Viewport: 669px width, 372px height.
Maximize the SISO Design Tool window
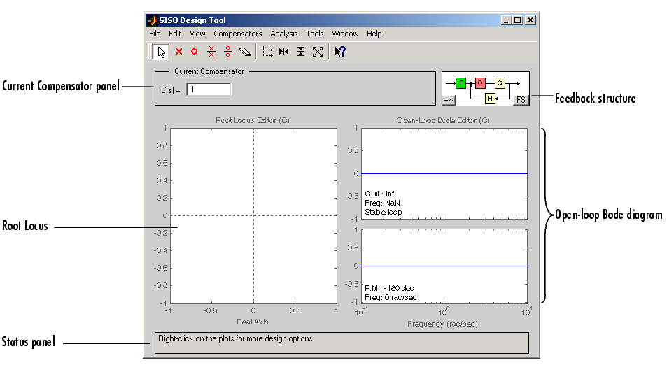coord(518,20)
